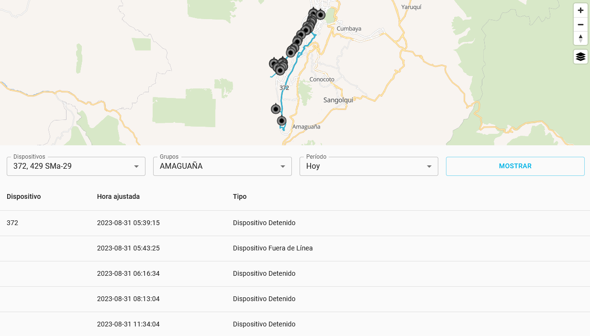Image resolution: width=590 pixels, height=336 pixels.
Task: Click the Sangolqui label on the map
Action: point(338,100)
